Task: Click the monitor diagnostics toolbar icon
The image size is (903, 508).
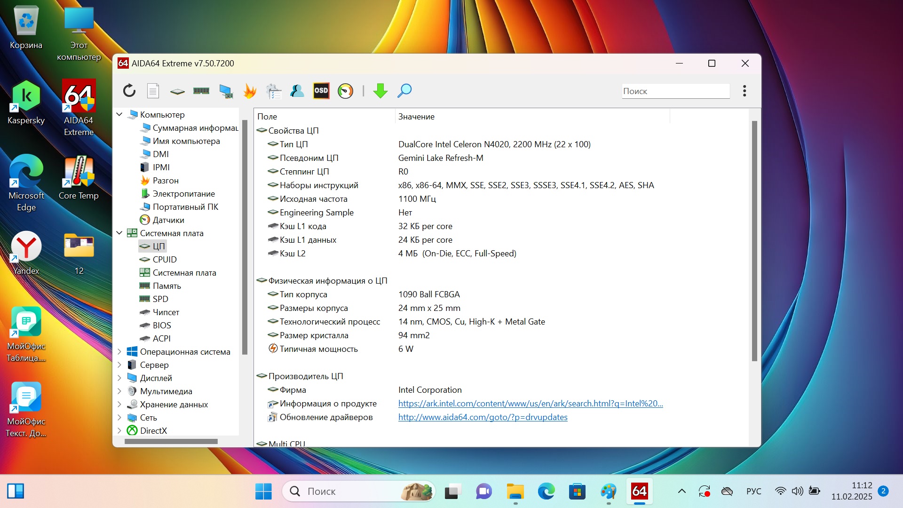Action: pos(226,91)
